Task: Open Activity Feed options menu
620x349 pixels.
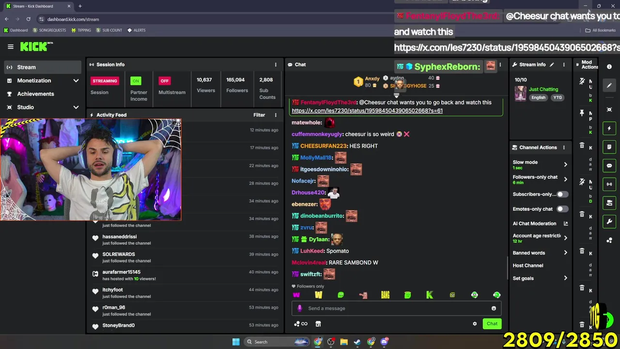Action: pyautogui.click(x=276, y=115)
